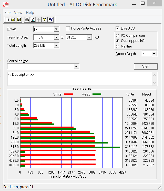This screenshot has width=164, height=191.
Task: Expand the Controlled by dropdown
Action: [x=76, y=66]
